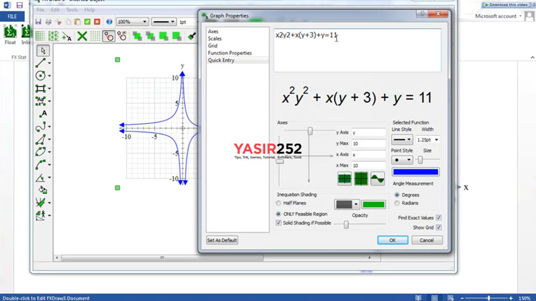536x301 pixels.
Task: Select the paint bucket fill tool
Action: [43, 190]
